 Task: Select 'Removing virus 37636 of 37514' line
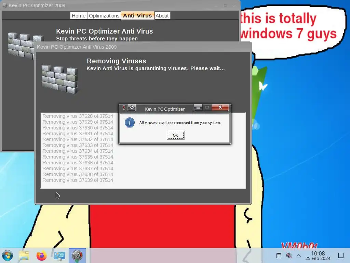78,163
